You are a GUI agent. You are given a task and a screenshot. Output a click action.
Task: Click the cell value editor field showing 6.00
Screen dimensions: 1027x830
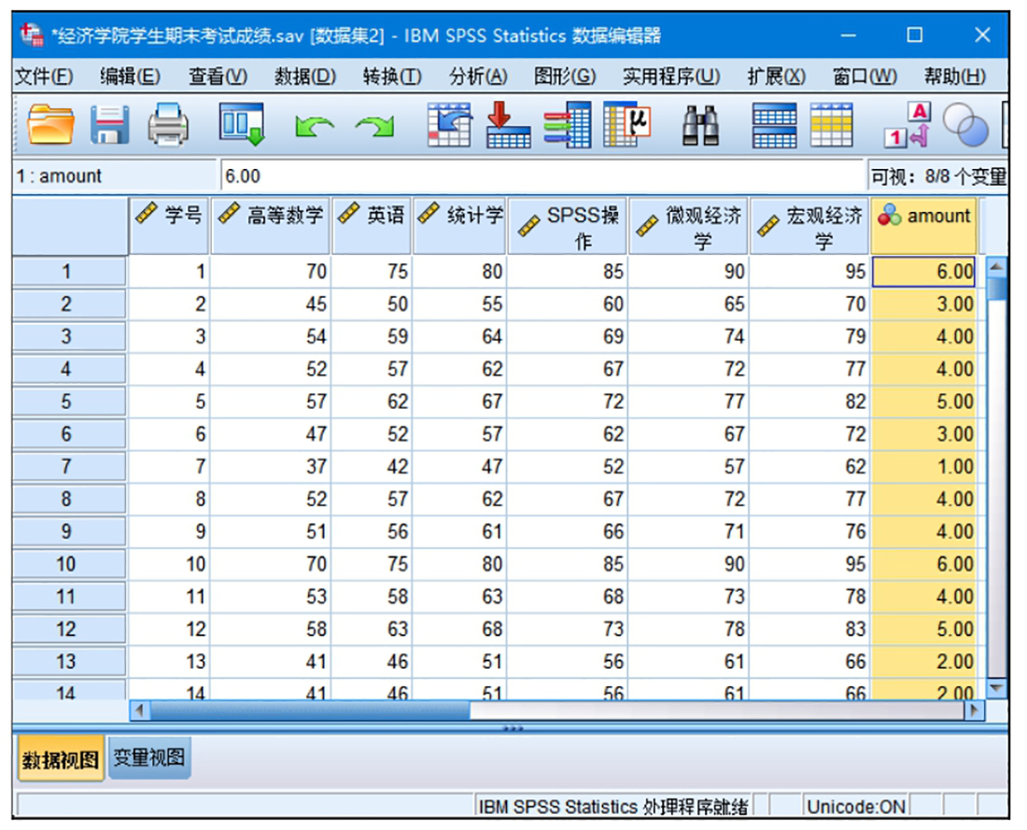click(542, 176)
